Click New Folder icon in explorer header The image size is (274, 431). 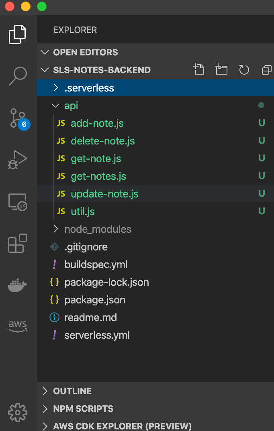[221, 69]
